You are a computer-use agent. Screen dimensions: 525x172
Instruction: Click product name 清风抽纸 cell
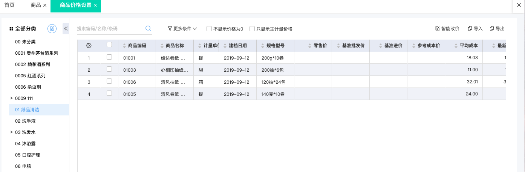point(175,82)
